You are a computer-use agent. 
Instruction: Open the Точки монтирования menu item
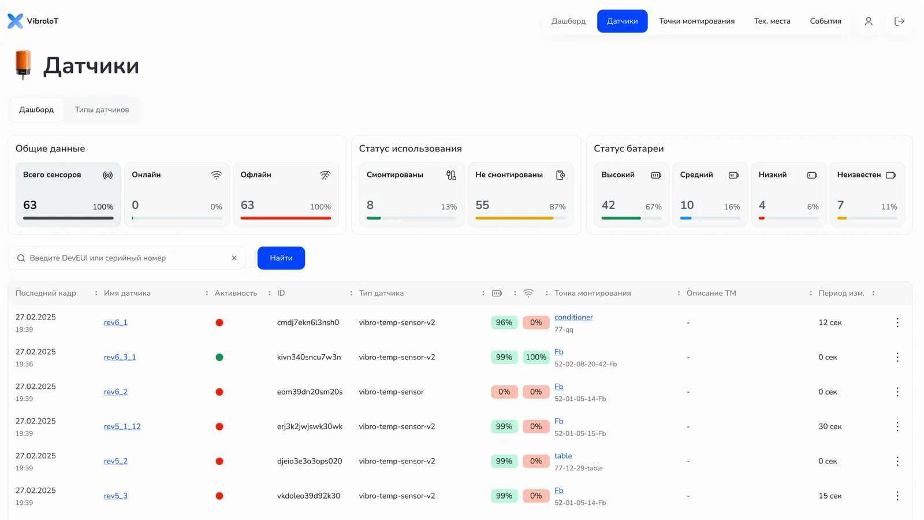697,21
